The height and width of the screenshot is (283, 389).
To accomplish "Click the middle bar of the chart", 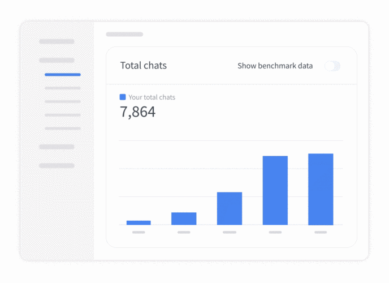I will (x=230, y=208).
